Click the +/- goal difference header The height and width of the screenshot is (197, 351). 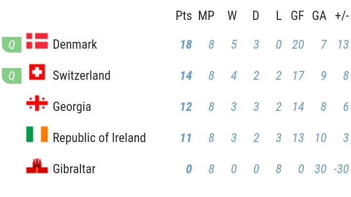(x=342, y=16)
